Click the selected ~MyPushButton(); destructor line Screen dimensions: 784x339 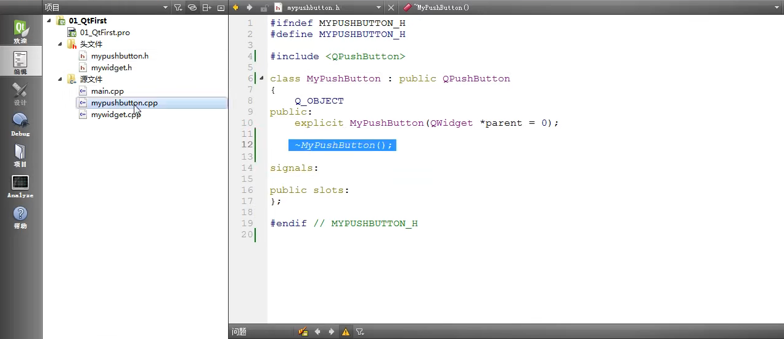[x=342, y=145]
